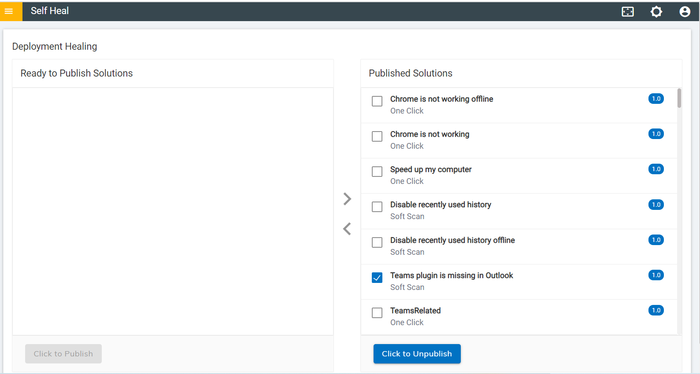Click the Self Heal title in header

pos(50,11)
